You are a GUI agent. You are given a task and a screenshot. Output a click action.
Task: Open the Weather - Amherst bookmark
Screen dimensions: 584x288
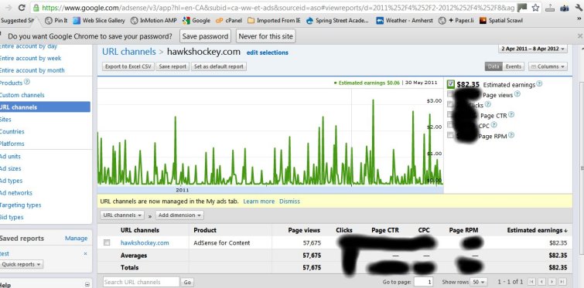[x=405, y=21]
